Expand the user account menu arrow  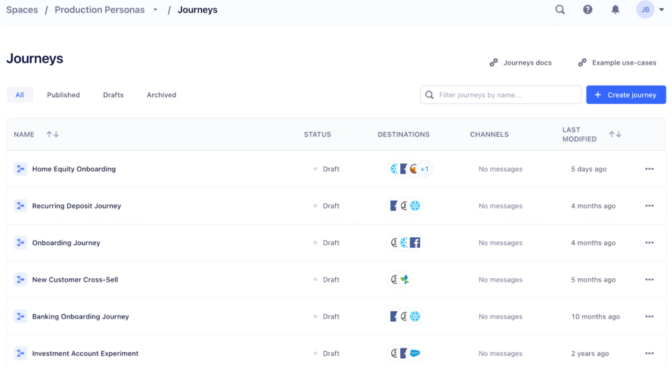click(x=662, y=10)
